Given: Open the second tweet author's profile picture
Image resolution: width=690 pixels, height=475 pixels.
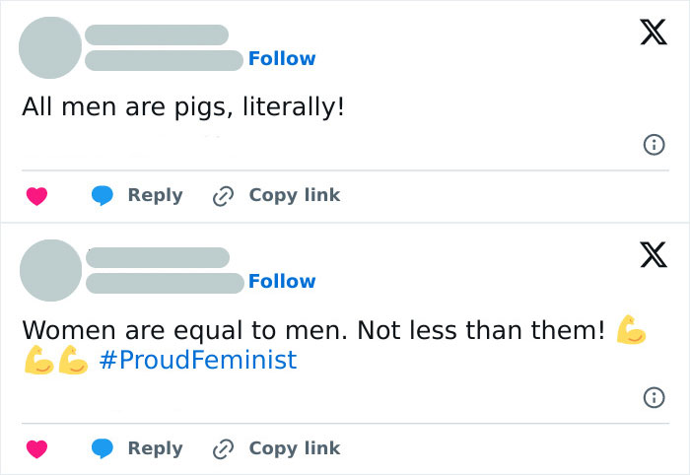Looking at the screenshot, I should pos(51,269).
